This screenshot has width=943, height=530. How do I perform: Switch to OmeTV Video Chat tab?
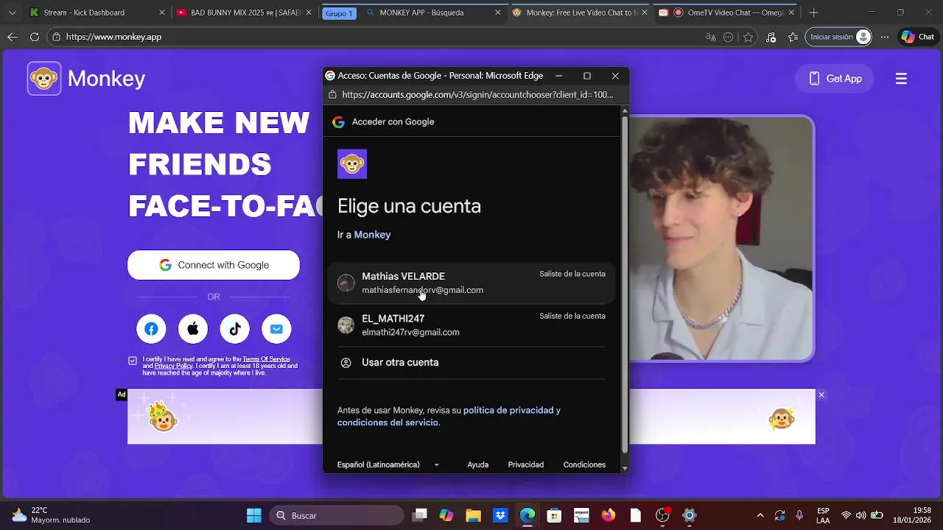(x=726, y=13)
